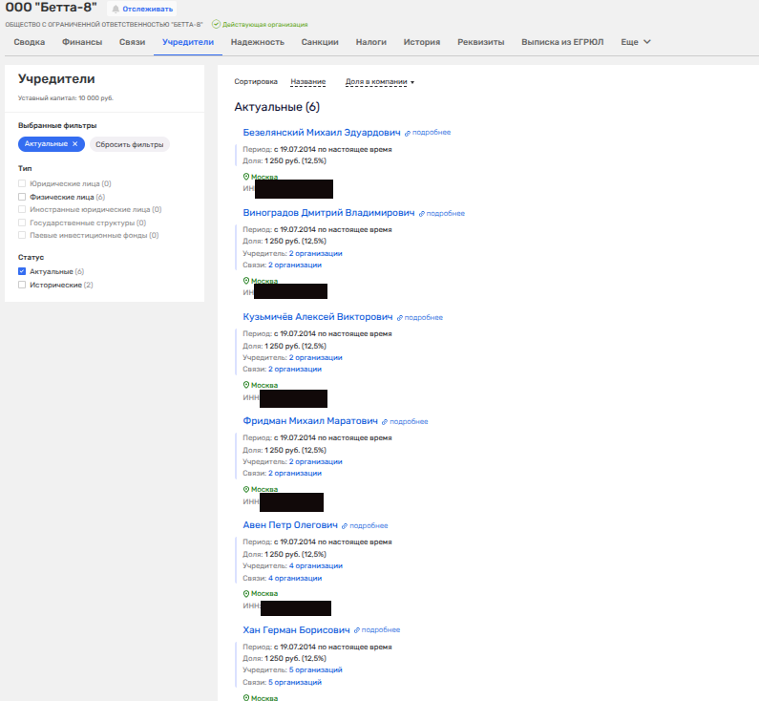This screenshot has width=759, height=701.
Task: Click the link icon beside Фридман Михаил Маратович
Action: click(x=386, y=421)
